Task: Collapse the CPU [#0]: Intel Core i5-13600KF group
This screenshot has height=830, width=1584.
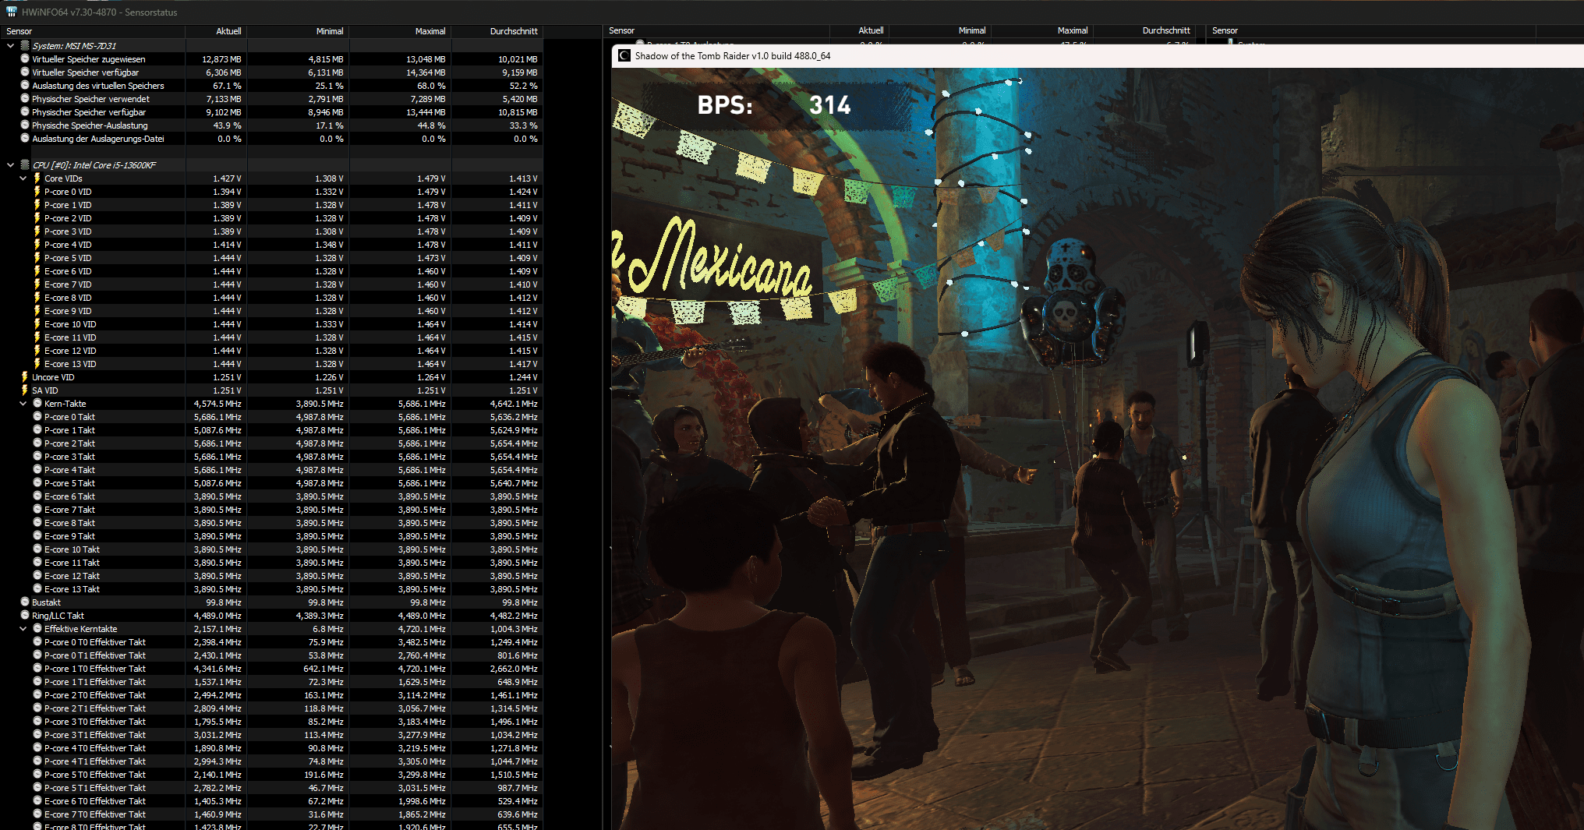Action: (x=10, y=164)
